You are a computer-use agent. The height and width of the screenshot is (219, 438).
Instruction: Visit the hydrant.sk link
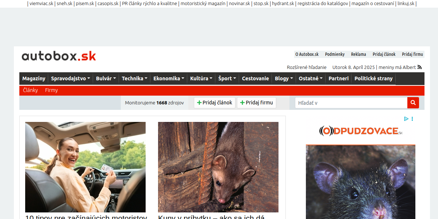283,4
